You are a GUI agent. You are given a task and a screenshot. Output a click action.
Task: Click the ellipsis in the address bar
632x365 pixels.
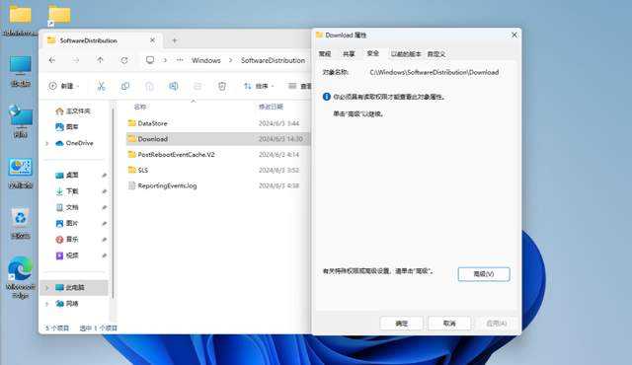point(180,60)
